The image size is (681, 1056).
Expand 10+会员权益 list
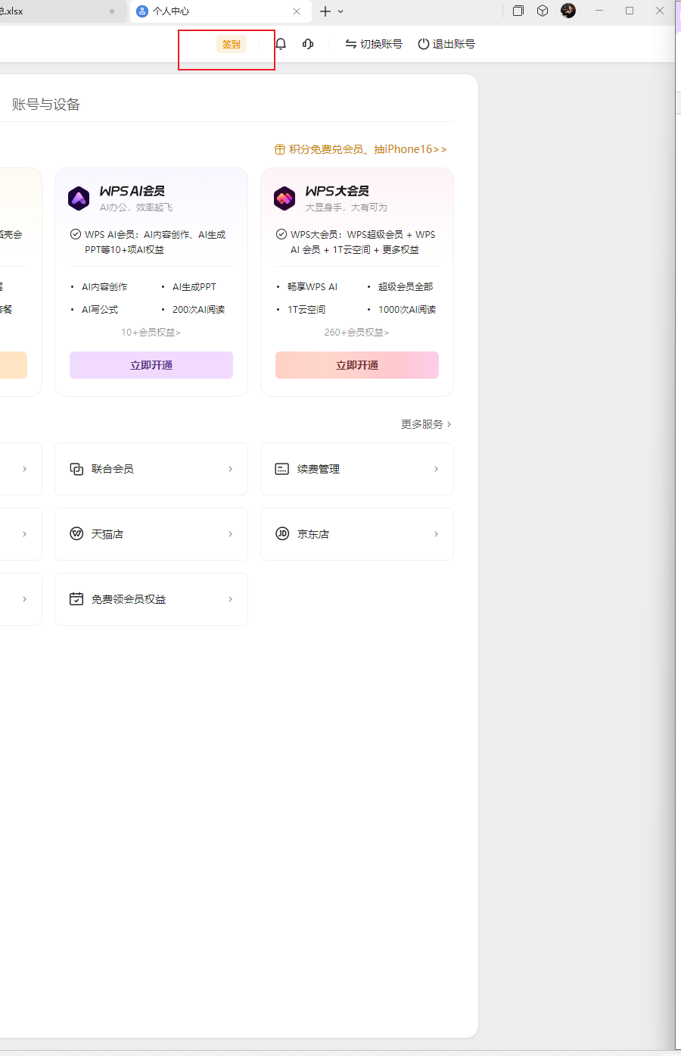pyautogui.click(x=151, y=332)
